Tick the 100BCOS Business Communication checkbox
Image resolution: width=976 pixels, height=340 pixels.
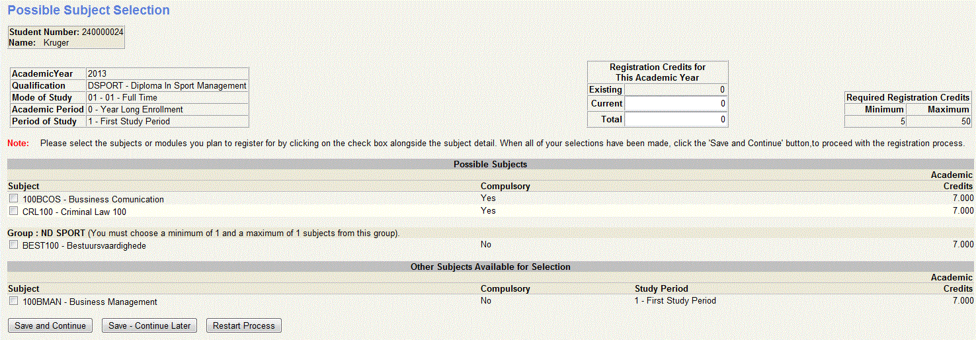(14, 198)
